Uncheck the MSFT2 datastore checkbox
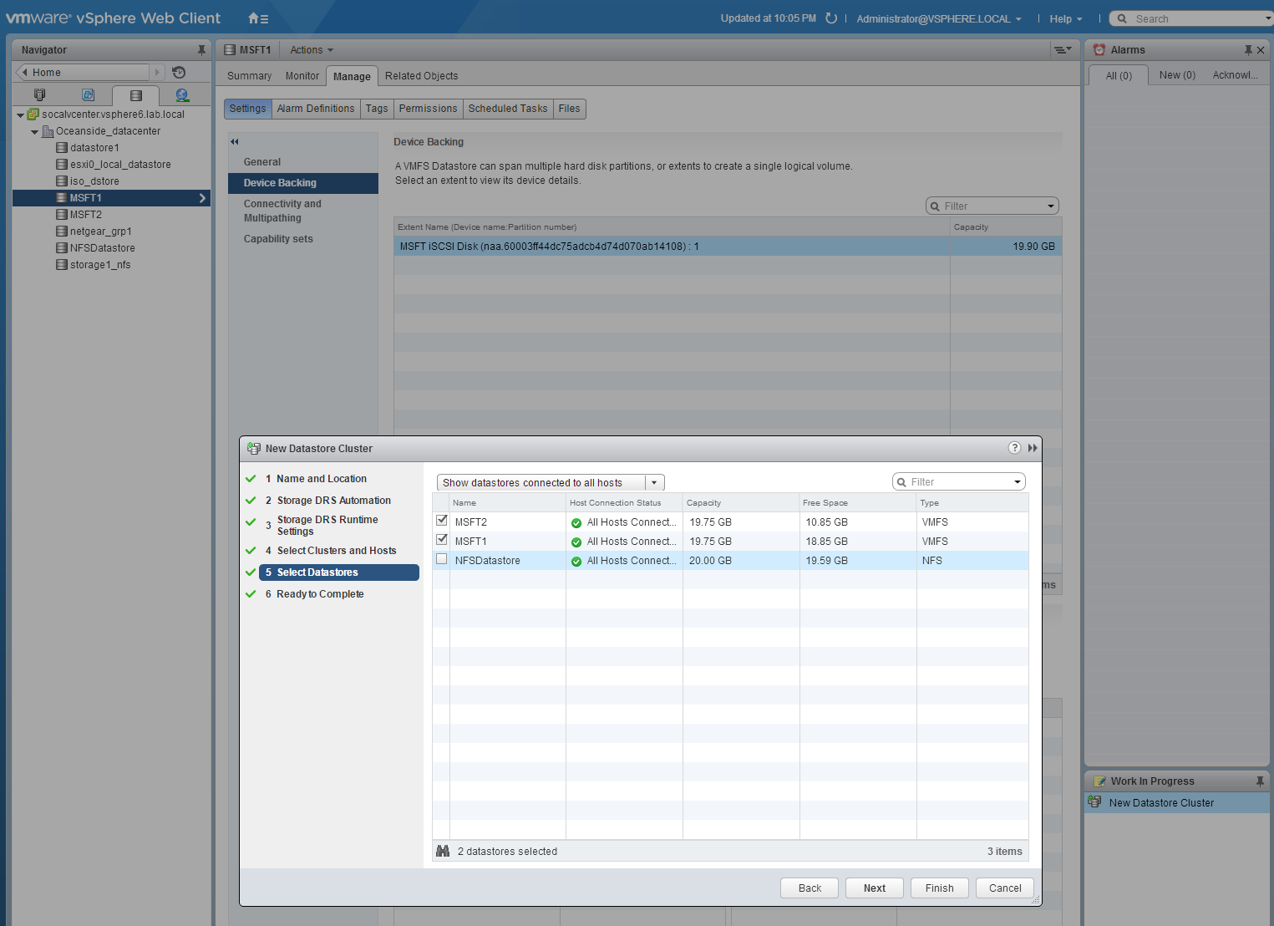Screen dimensions: 1274x926 [x=442, y=521]
